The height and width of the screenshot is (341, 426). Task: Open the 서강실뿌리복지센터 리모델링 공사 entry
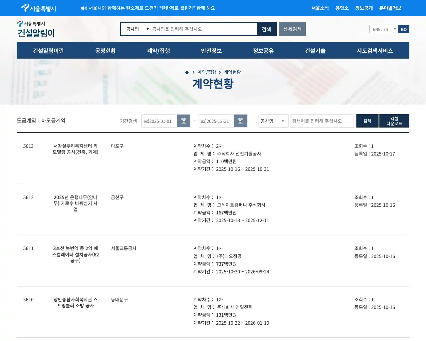click(76, 149)
